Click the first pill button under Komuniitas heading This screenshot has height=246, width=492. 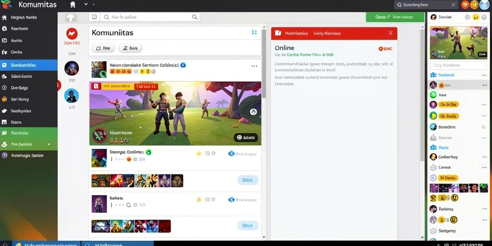pos(103,48)
